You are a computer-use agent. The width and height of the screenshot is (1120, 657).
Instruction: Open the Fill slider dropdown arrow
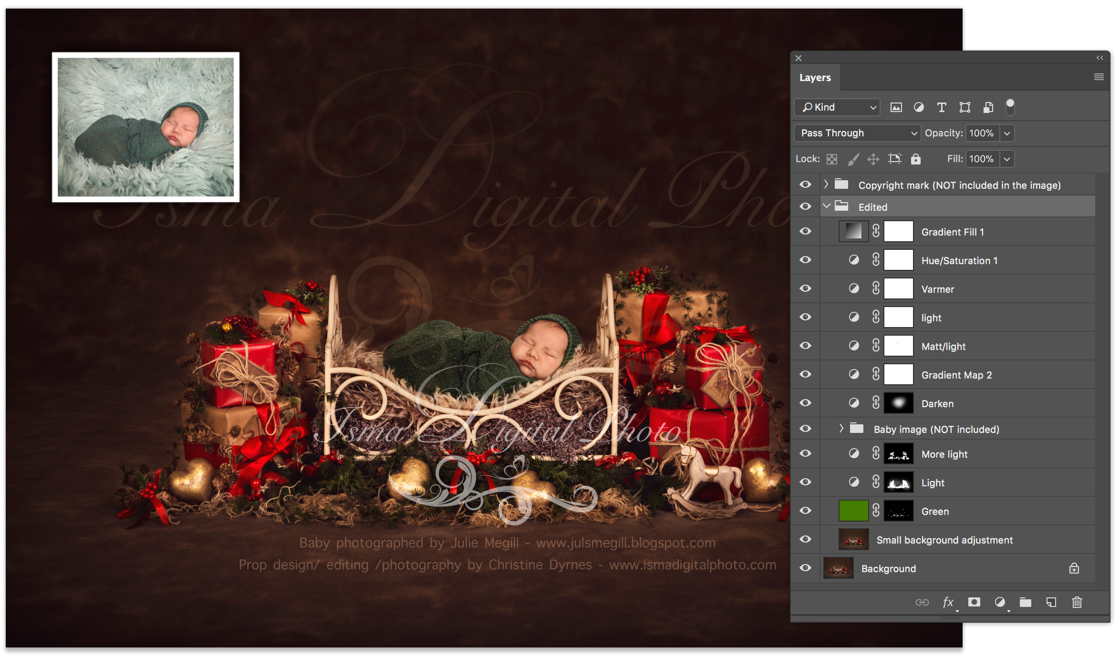click(x=1007, y=159)
